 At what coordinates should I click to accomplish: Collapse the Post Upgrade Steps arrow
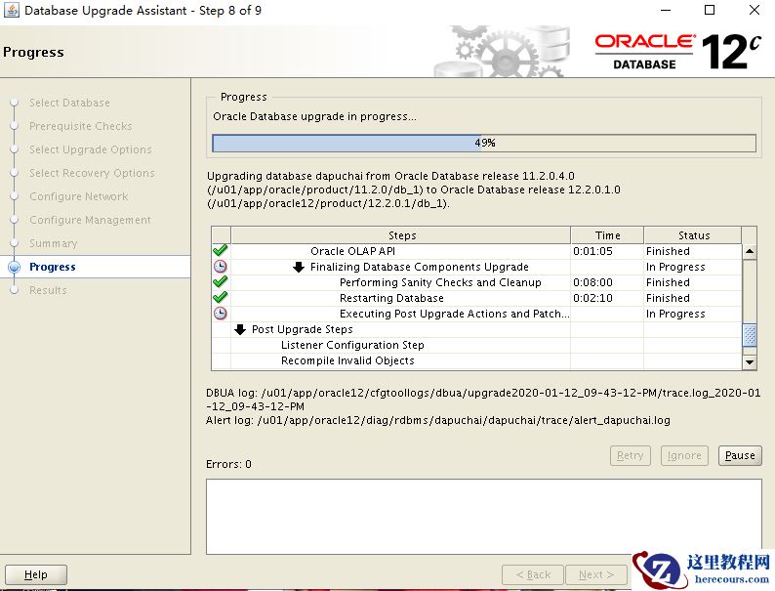tap(240, 329)
